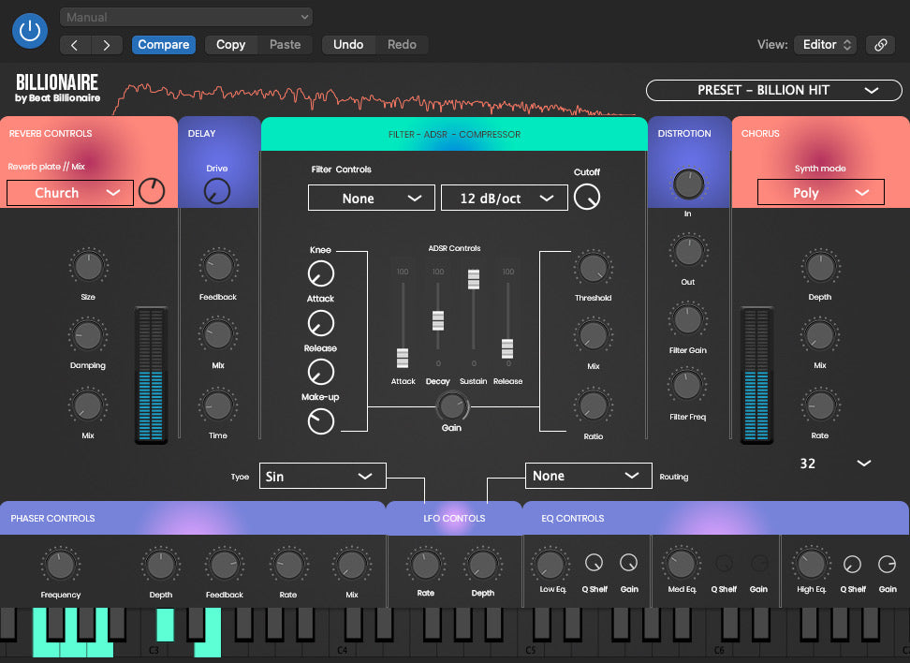Click the link chain icon

880,45
